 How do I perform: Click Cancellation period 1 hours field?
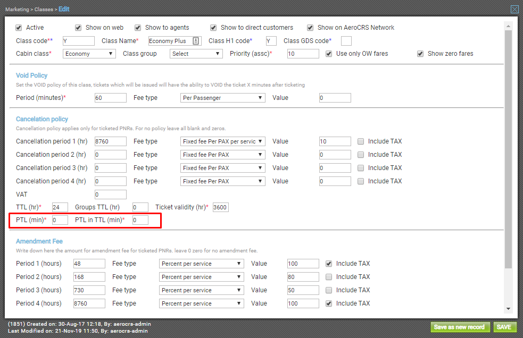click(111, 141)
